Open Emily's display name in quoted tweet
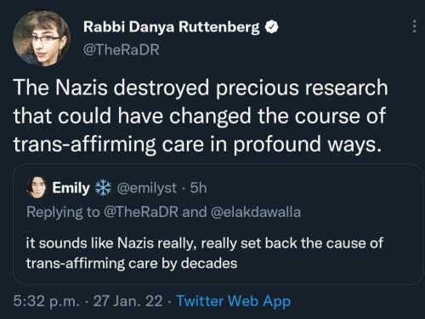 pos(71,188)
